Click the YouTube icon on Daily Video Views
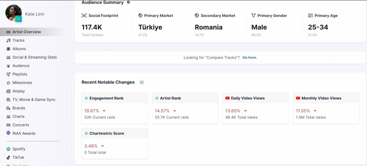367x166 pixels. 227,98
